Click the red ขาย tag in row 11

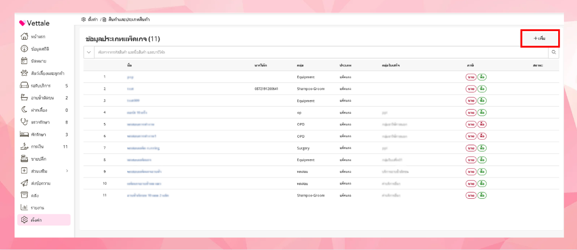(471, 195)
